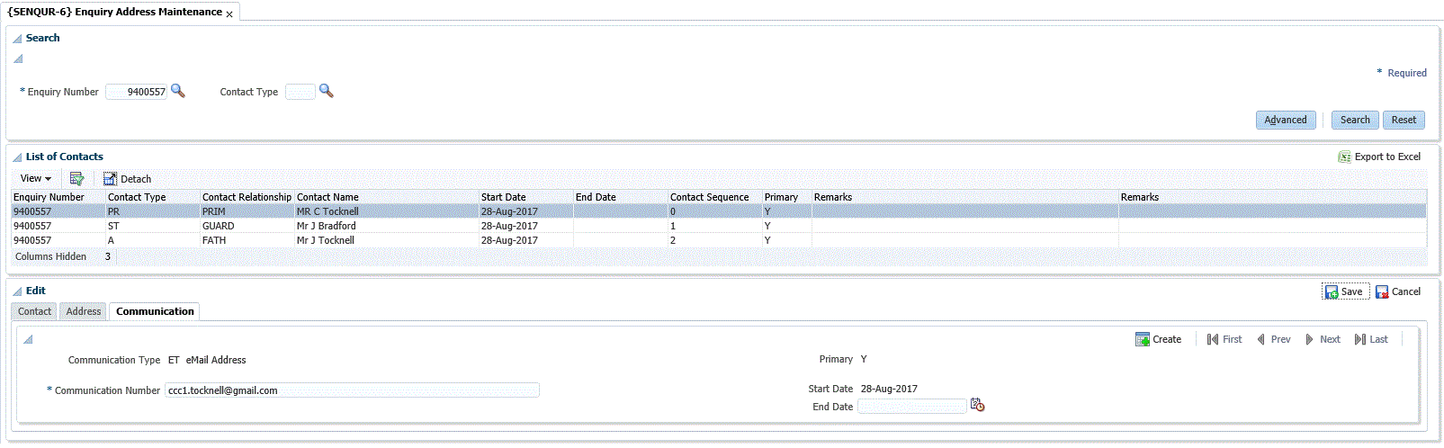The height and width of the screenshot is (448, 1444).
Task: Go to Next record arrow icon
Action: pyautogui.click(x=1310, y=339)
